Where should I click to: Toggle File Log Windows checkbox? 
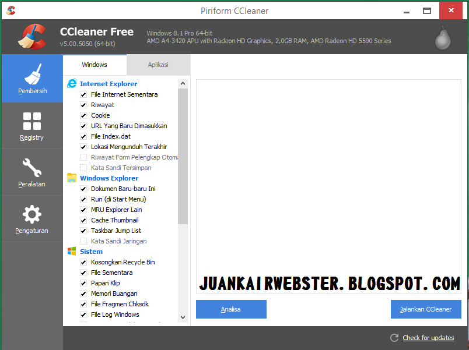click(x=83, y=314)
